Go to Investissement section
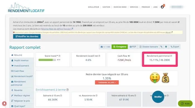Screen dimensions: 195x108 22,66
